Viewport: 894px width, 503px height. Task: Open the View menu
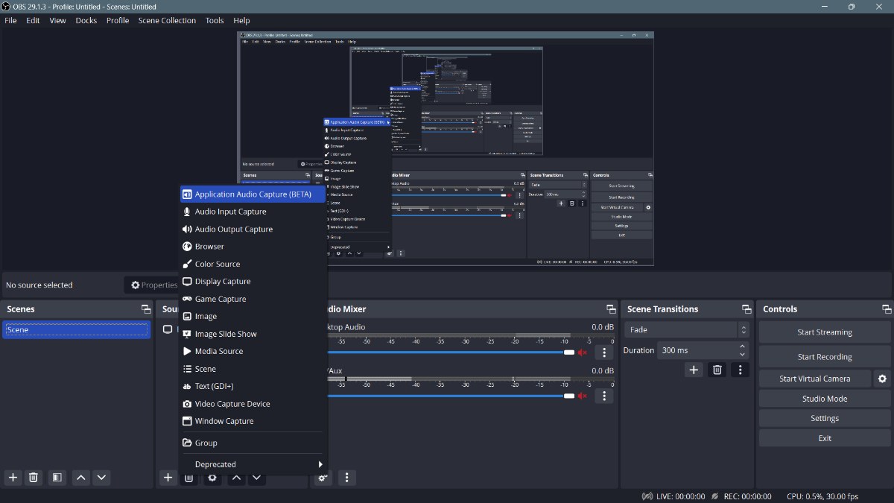pos(58,21)
